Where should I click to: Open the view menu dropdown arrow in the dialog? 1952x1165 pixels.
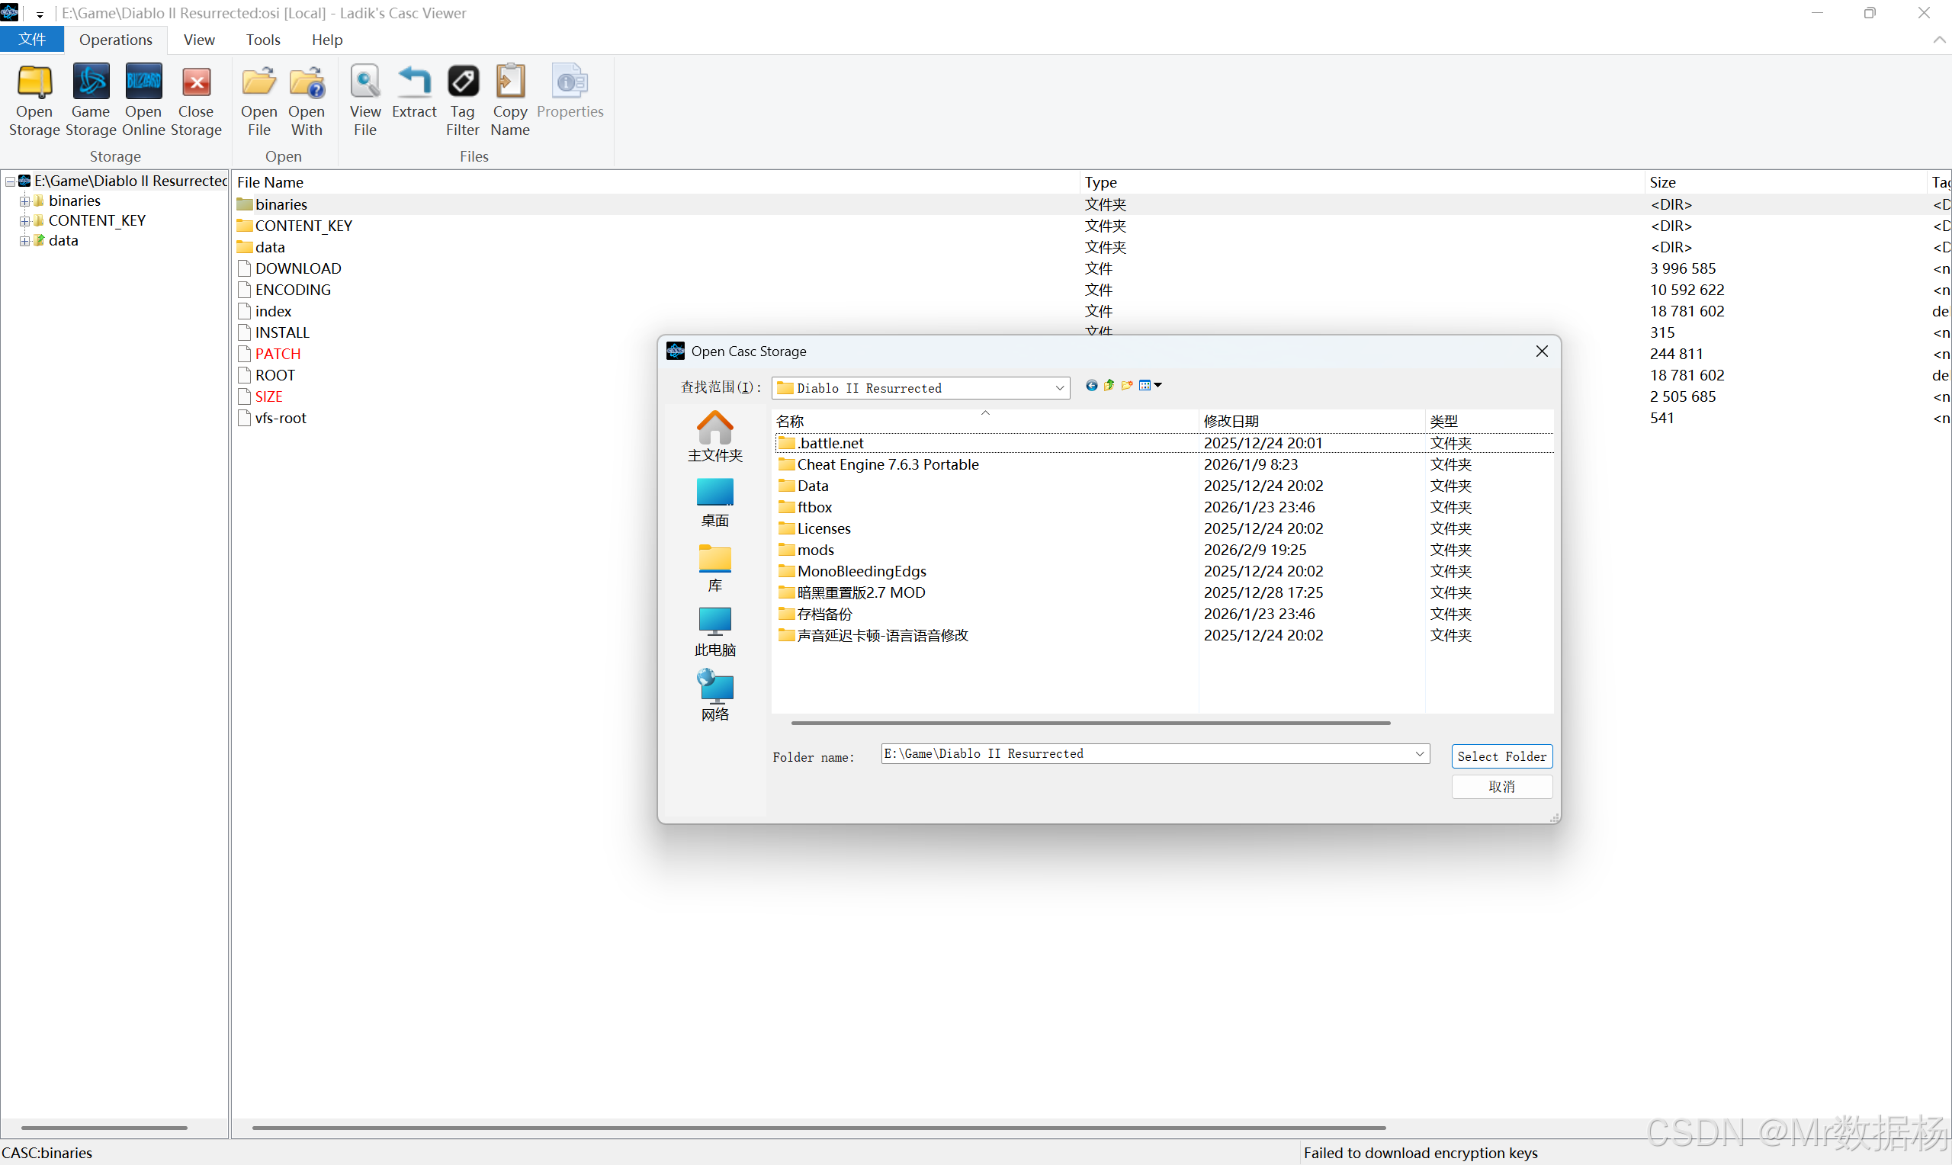(x=1158, y=386)
